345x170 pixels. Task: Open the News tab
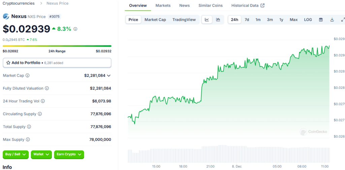click(185, 5)
